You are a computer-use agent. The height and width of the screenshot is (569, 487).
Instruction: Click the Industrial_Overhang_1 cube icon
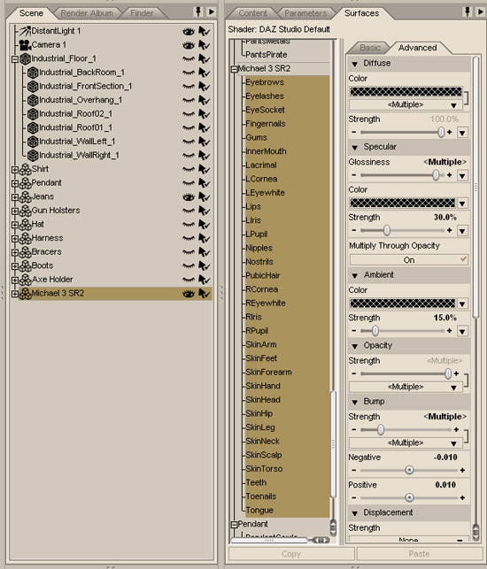click(x=33, y=100)
